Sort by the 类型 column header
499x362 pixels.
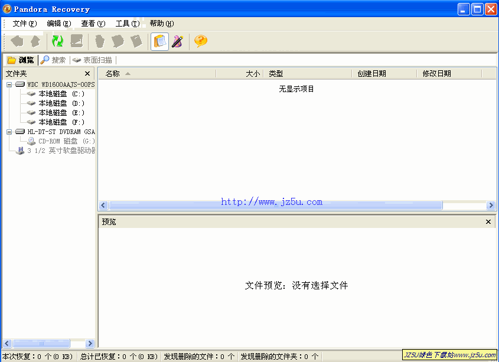(x=308, y=74)
